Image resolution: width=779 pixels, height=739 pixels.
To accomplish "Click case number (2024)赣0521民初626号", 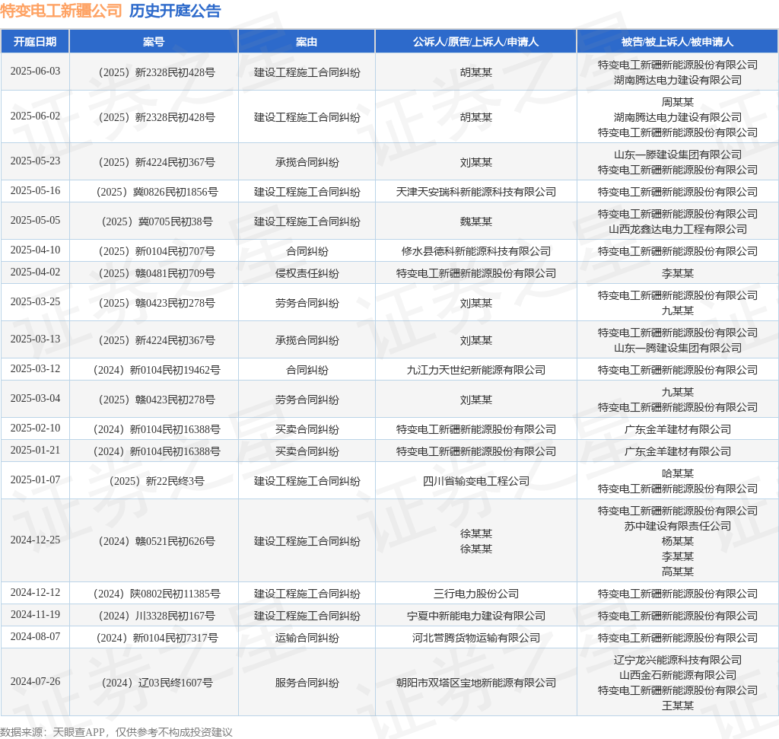I will pyautogui.click(x=157, y=541).
